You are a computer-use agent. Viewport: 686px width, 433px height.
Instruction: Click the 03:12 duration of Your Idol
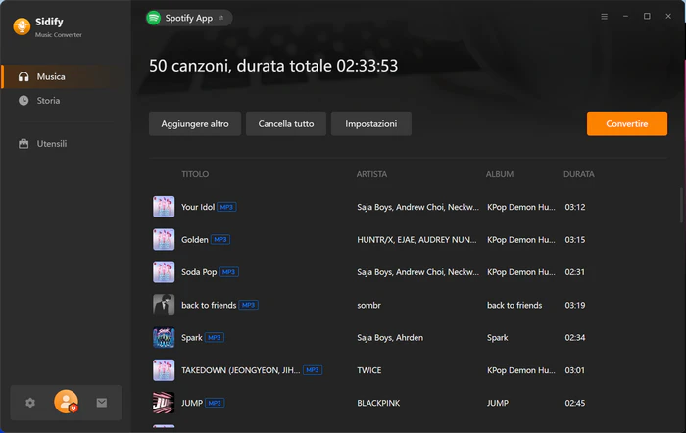click(x=575, y=207)
